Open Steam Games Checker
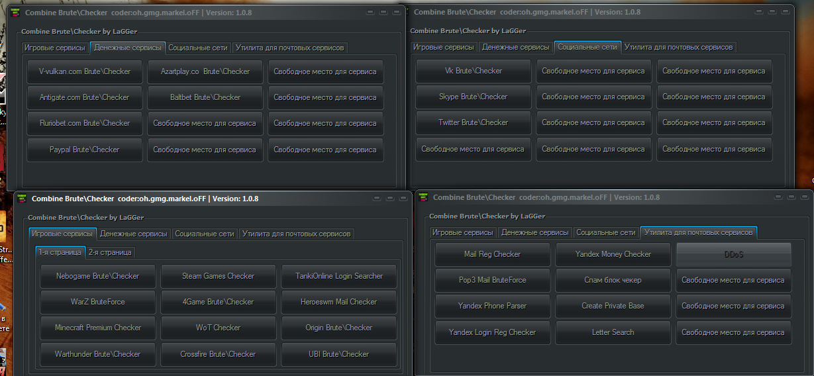The height and width of the screenshot is (376, 814). click(x=219, y=276)
